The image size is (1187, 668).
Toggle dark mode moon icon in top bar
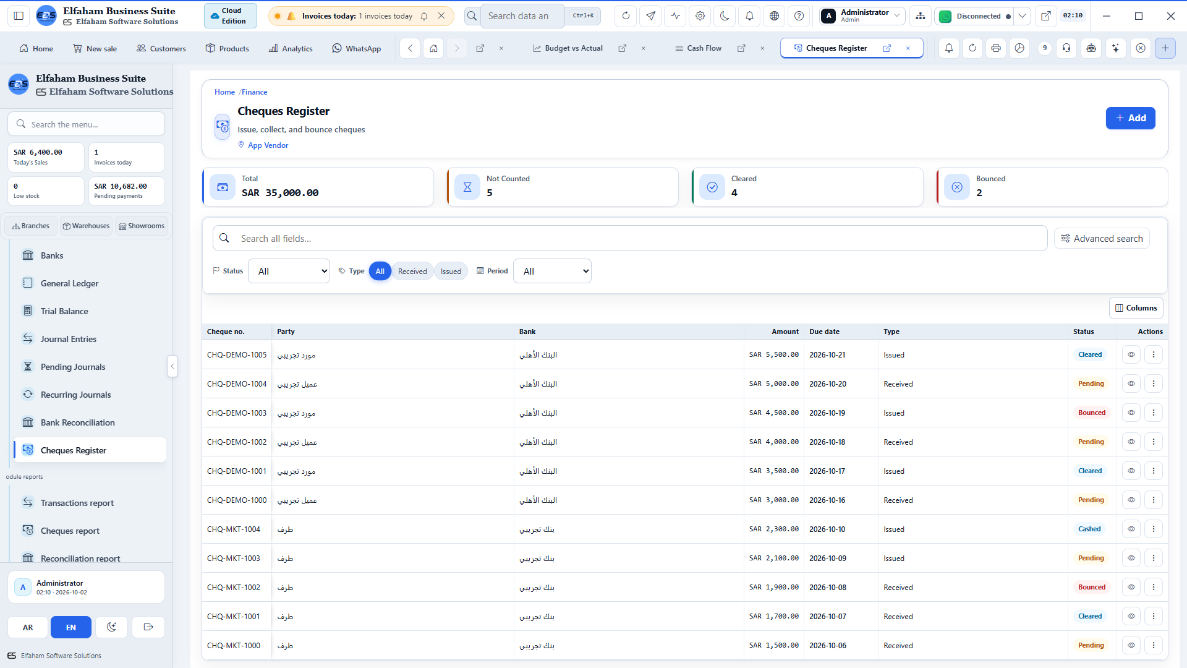pos(725,16)
